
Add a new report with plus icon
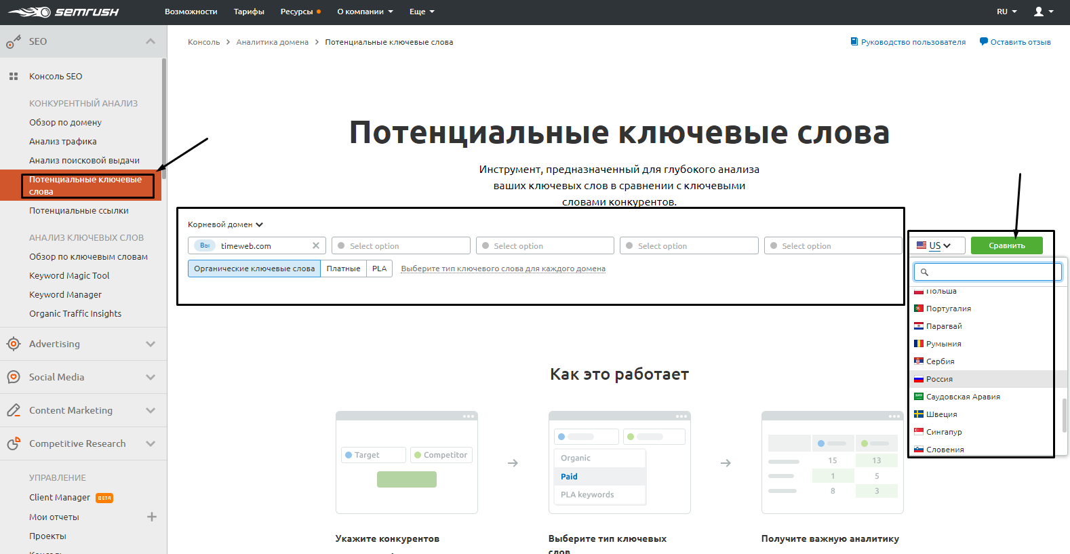(152, 517)
